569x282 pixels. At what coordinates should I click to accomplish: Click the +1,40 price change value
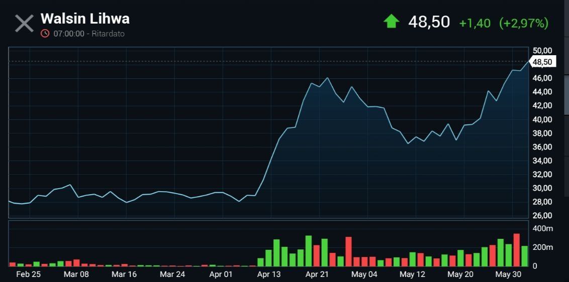coord(475,23)
